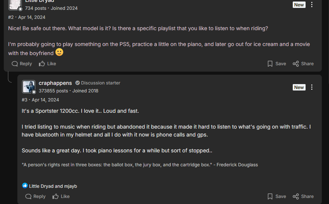Collapse reply thread connector line
Viewport: 329px width, 204px height.
click(9, 77)
